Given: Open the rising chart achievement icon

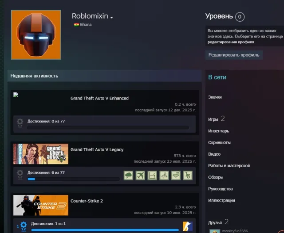Looking at the screenshot, I should tap(152, 176).
